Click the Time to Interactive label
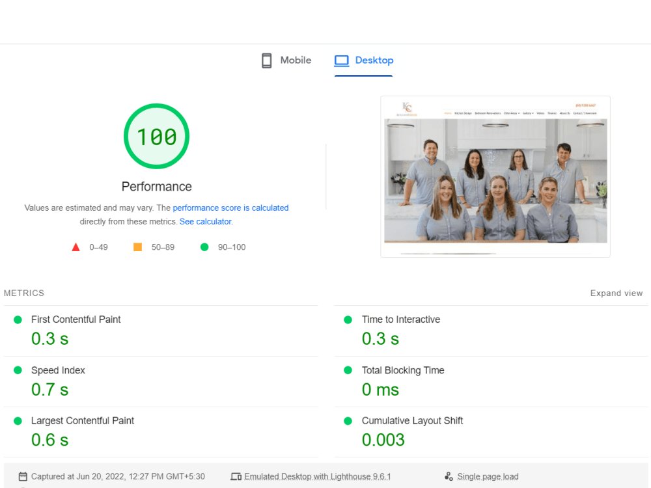Viewport: 651px width, 488px height. 400,319
